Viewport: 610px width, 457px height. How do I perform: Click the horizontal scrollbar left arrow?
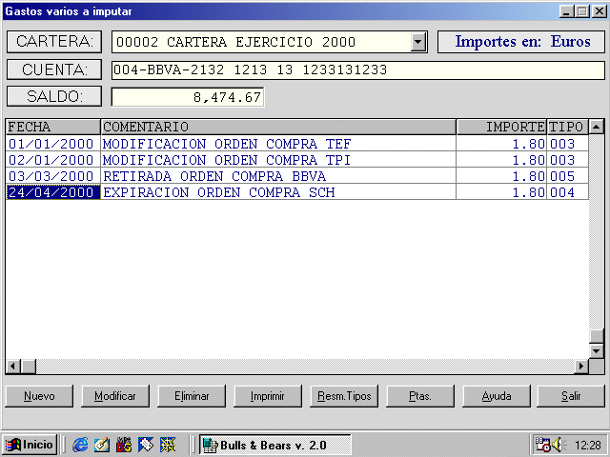(13, 366)
